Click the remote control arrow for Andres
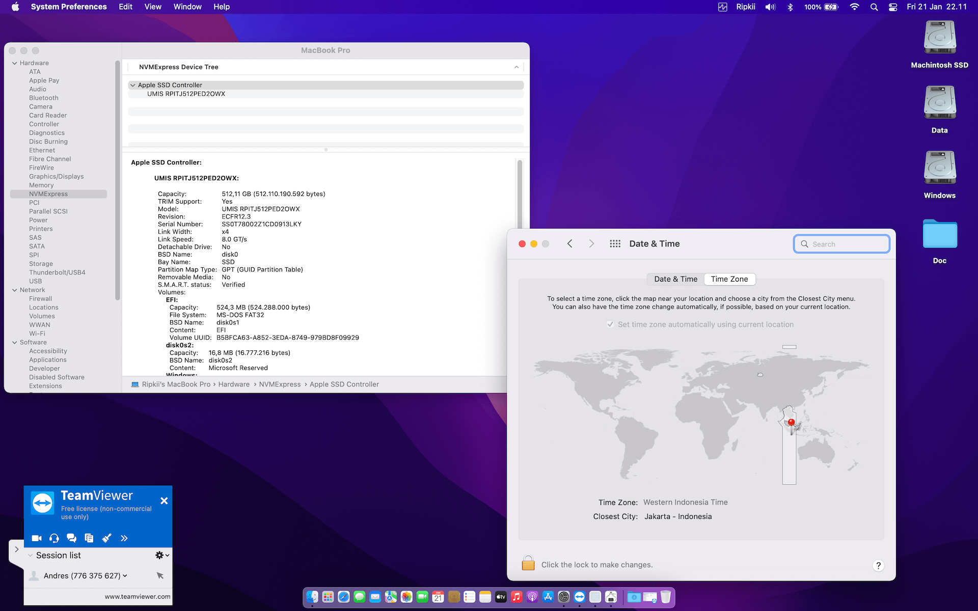The width and height of the screenshot is (978, 611). coord(160,575)
